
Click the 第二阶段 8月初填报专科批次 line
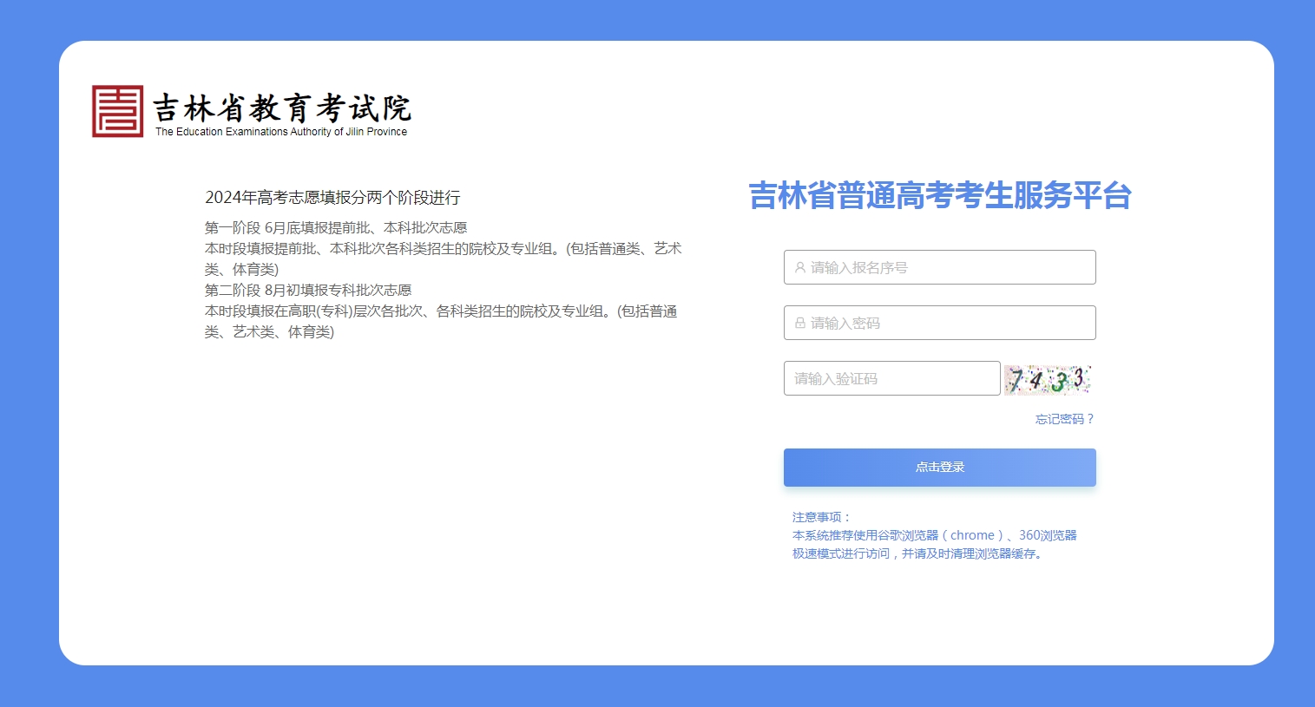(x=308, y=291)
